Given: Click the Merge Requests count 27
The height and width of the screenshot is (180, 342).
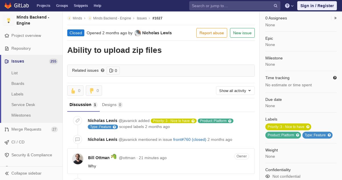Looking at the screenshot, I should click(54, 129).
